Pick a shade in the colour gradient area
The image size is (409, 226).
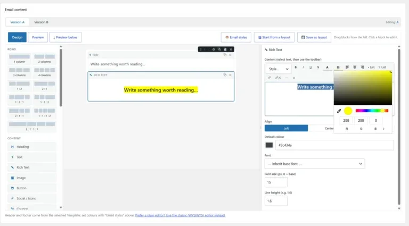click(x=363, y=88)
